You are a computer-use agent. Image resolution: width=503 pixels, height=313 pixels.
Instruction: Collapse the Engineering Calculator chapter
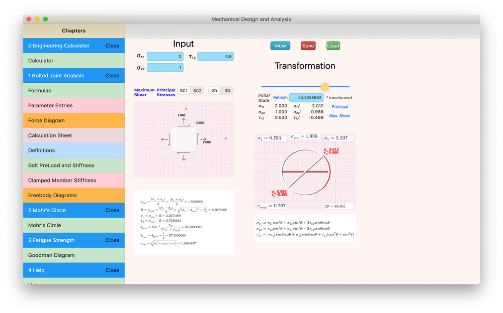(x=112, y=46)
